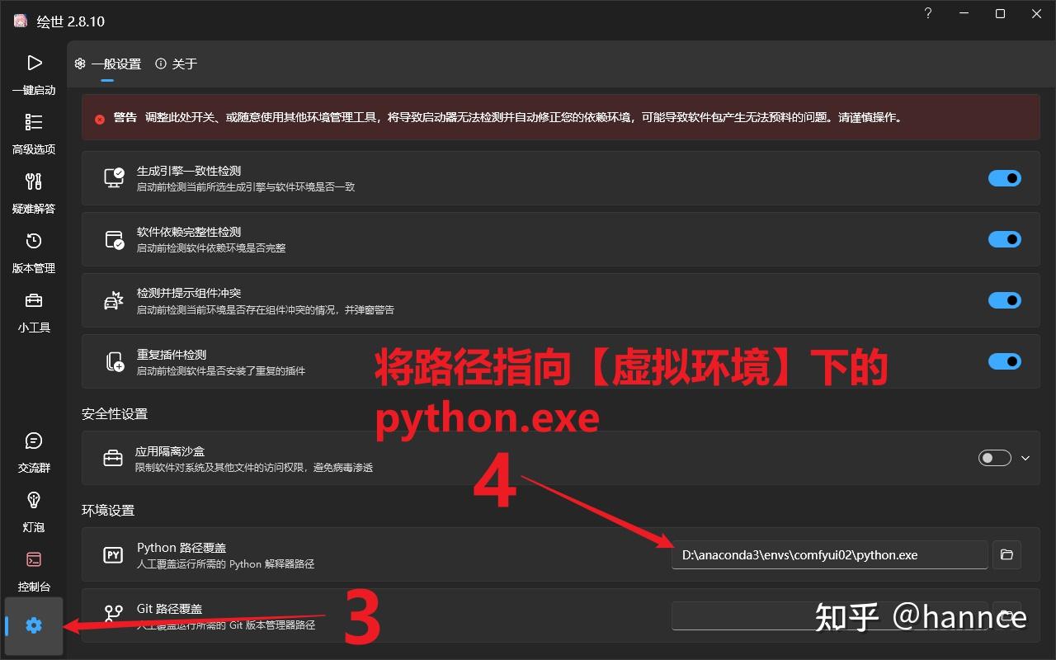Open the 交流群 community section

pos(34,450)
